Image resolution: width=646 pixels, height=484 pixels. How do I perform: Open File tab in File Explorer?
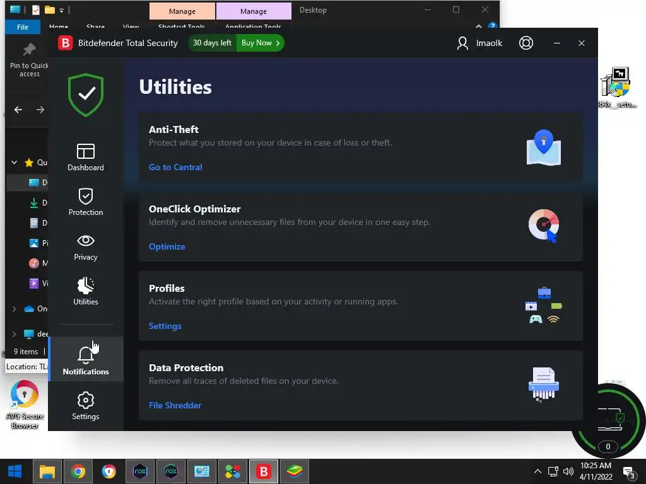point(23,26)
